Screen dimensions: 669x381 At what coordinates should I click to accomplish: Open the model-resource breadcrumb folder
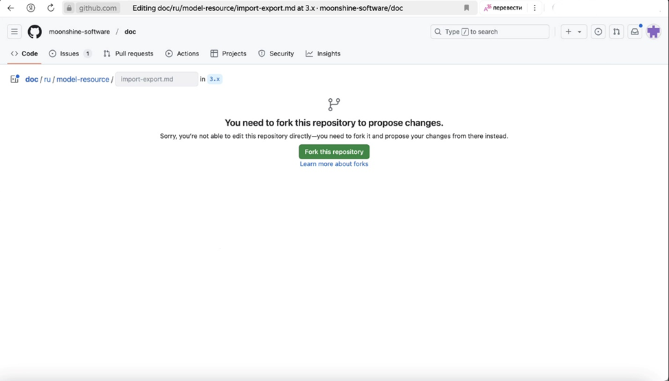click(x=83, y=80)
